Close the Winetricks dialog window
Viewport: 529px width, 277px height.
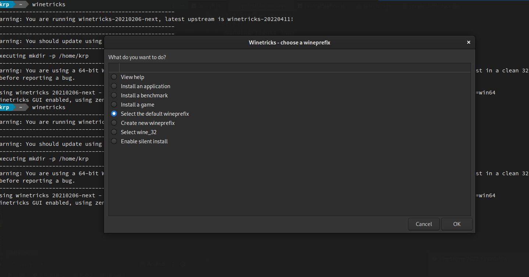468,43
